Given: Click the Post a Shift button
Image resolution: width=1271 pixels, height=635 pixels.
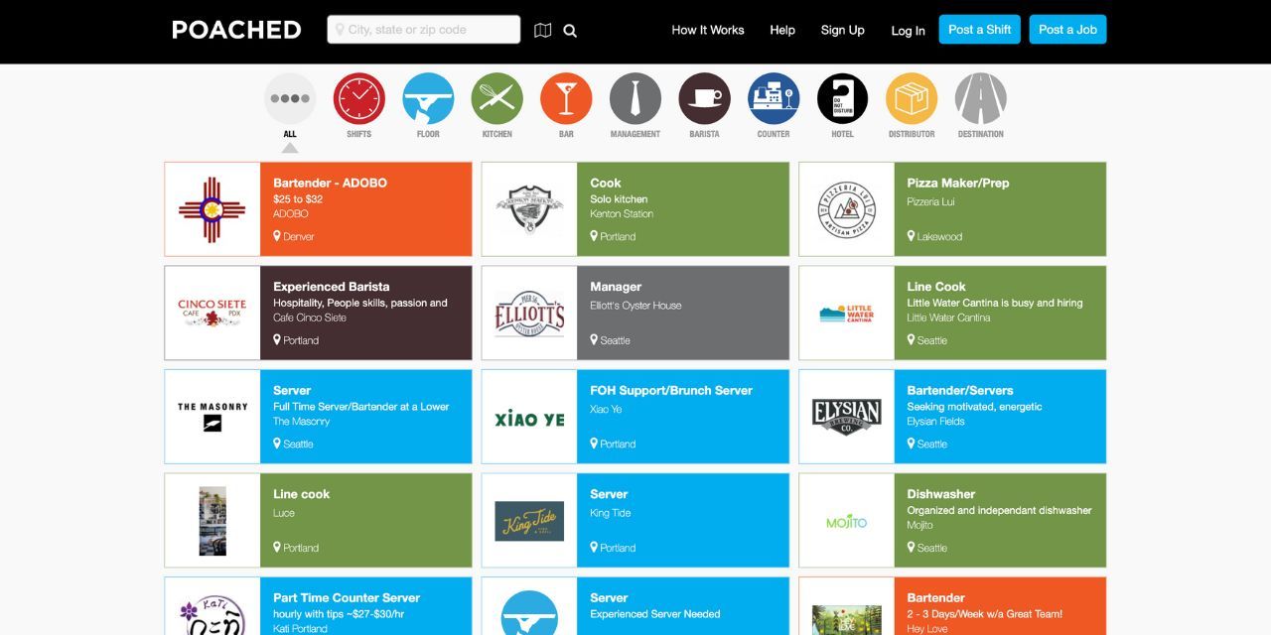Looking at the screenshot, I should click(x=980, y=30).
